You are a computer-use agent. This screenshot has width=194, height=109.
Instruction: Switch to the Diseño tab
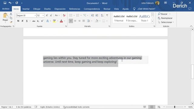(x=47, y=9)
